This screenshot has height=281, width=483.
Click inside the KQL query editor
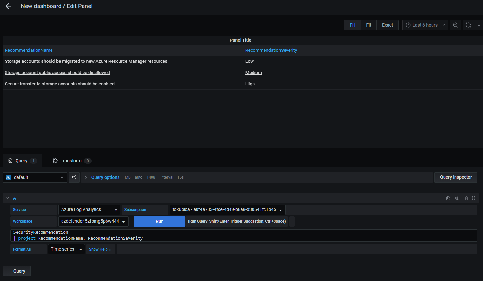[243, 235]
